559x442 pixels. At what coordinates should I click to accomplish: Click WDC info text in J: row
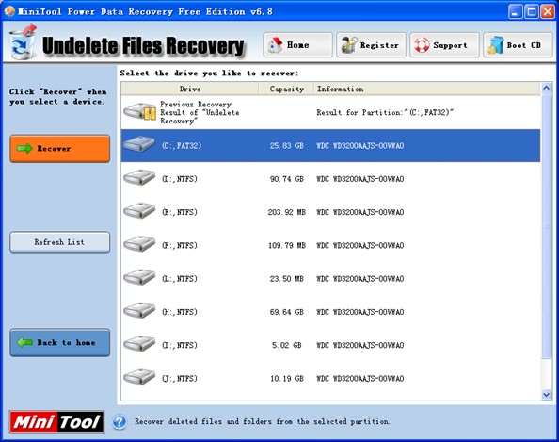pos(360,378)
